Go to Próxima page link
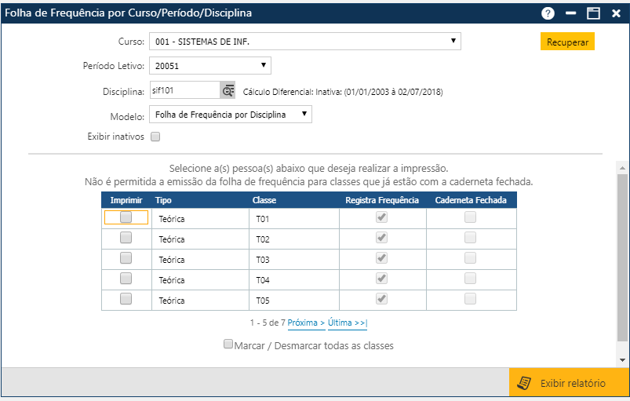Screen dimensions: 630x401 pyautogui.click(x=306, y=323)
